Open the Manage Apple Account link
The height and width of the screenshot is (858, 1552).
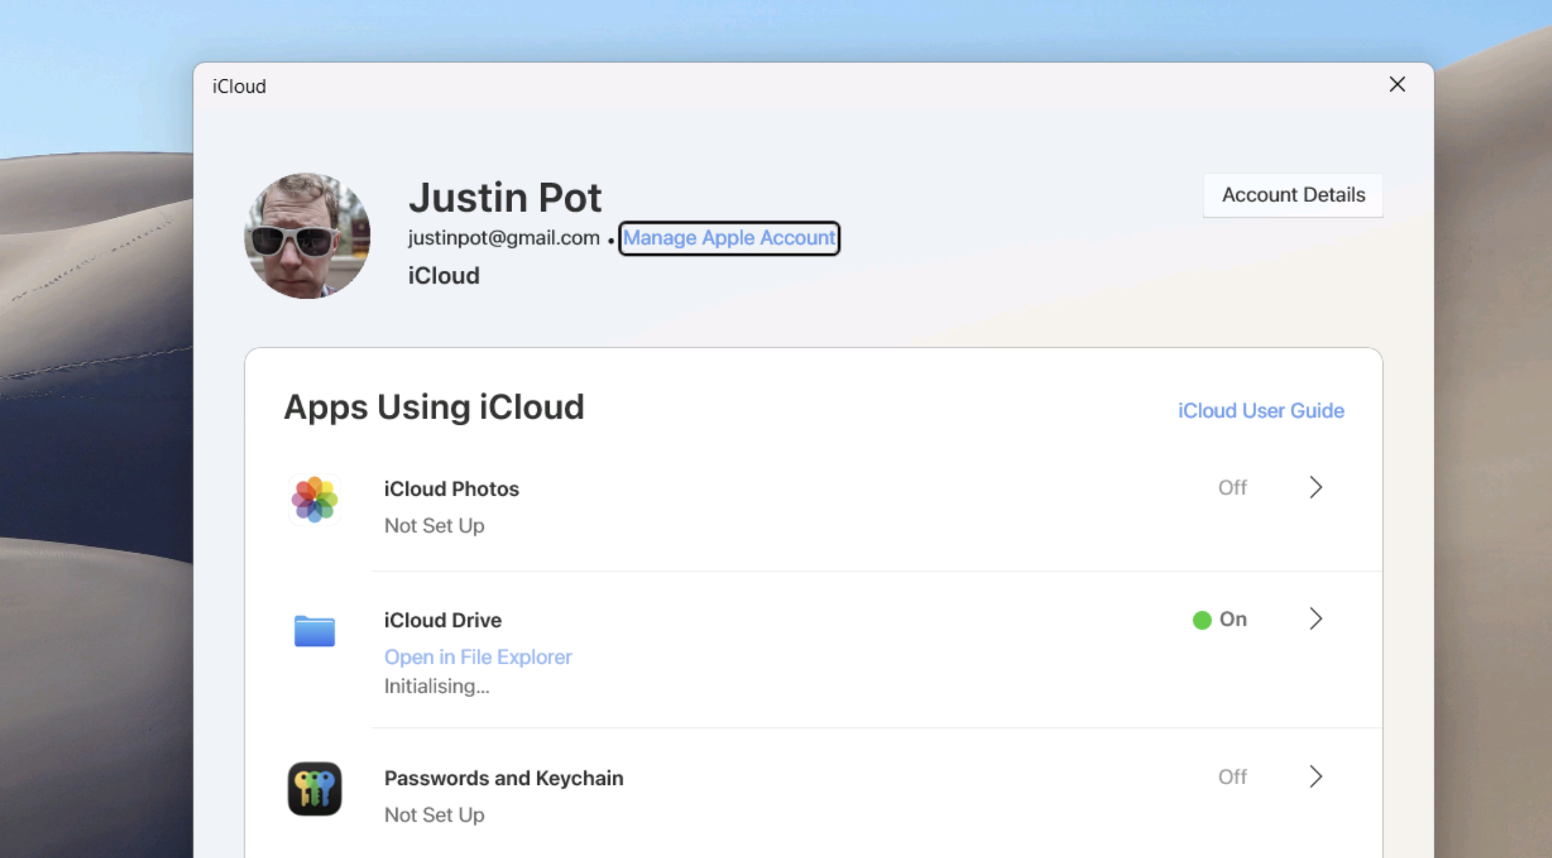pos(729,238)
